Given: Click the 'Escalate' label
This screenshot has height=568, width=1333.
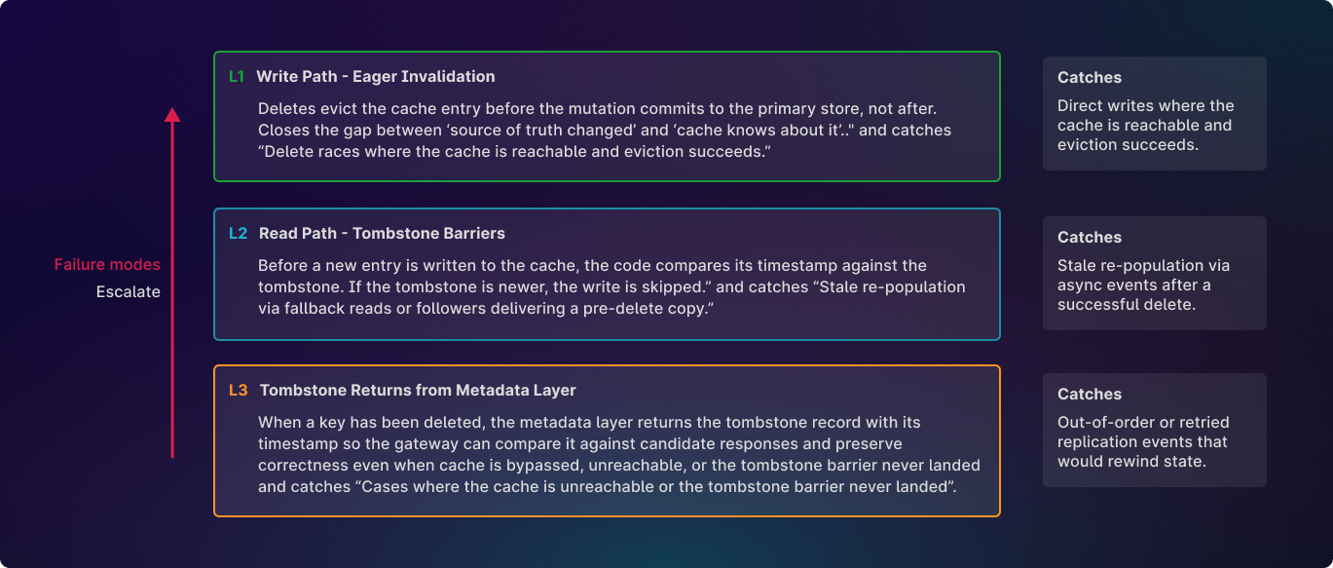Looking at the screenshot, I should 128,291.
